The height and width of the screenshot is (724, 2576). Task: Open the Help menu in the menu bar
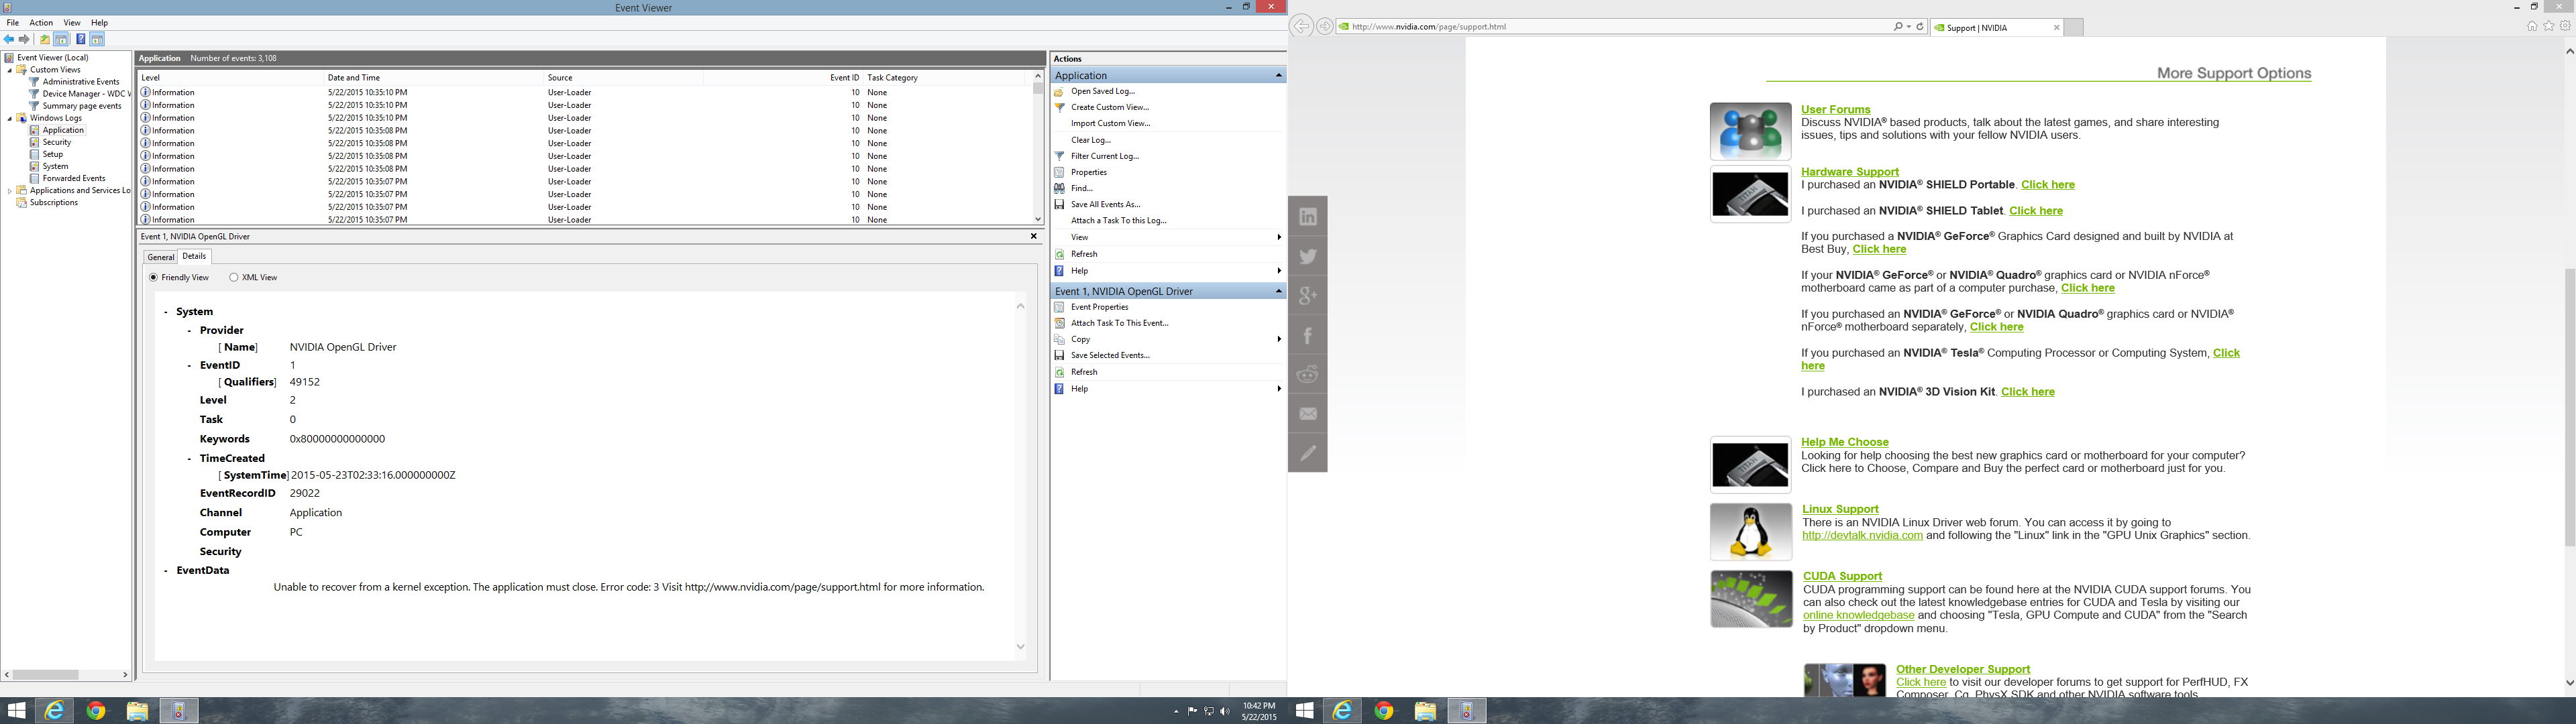(100, 22)
